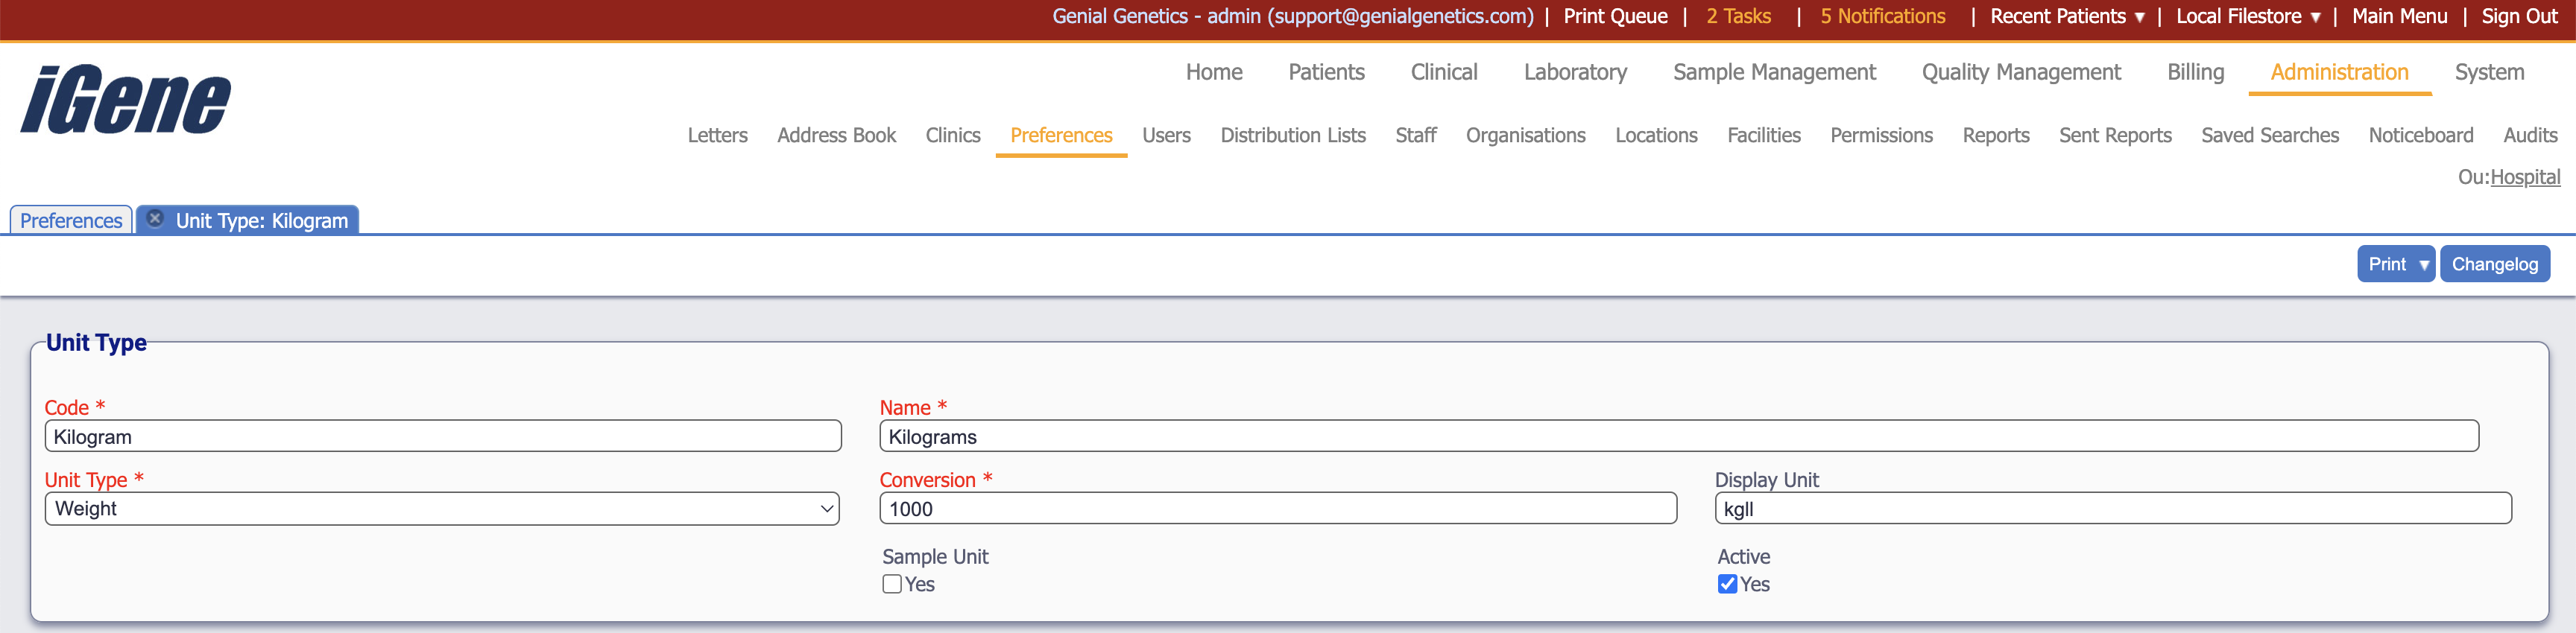Click the Sign Out link
Image resolution: width=2576 pixels, height=633 pixels.
tap(2519, 16)
